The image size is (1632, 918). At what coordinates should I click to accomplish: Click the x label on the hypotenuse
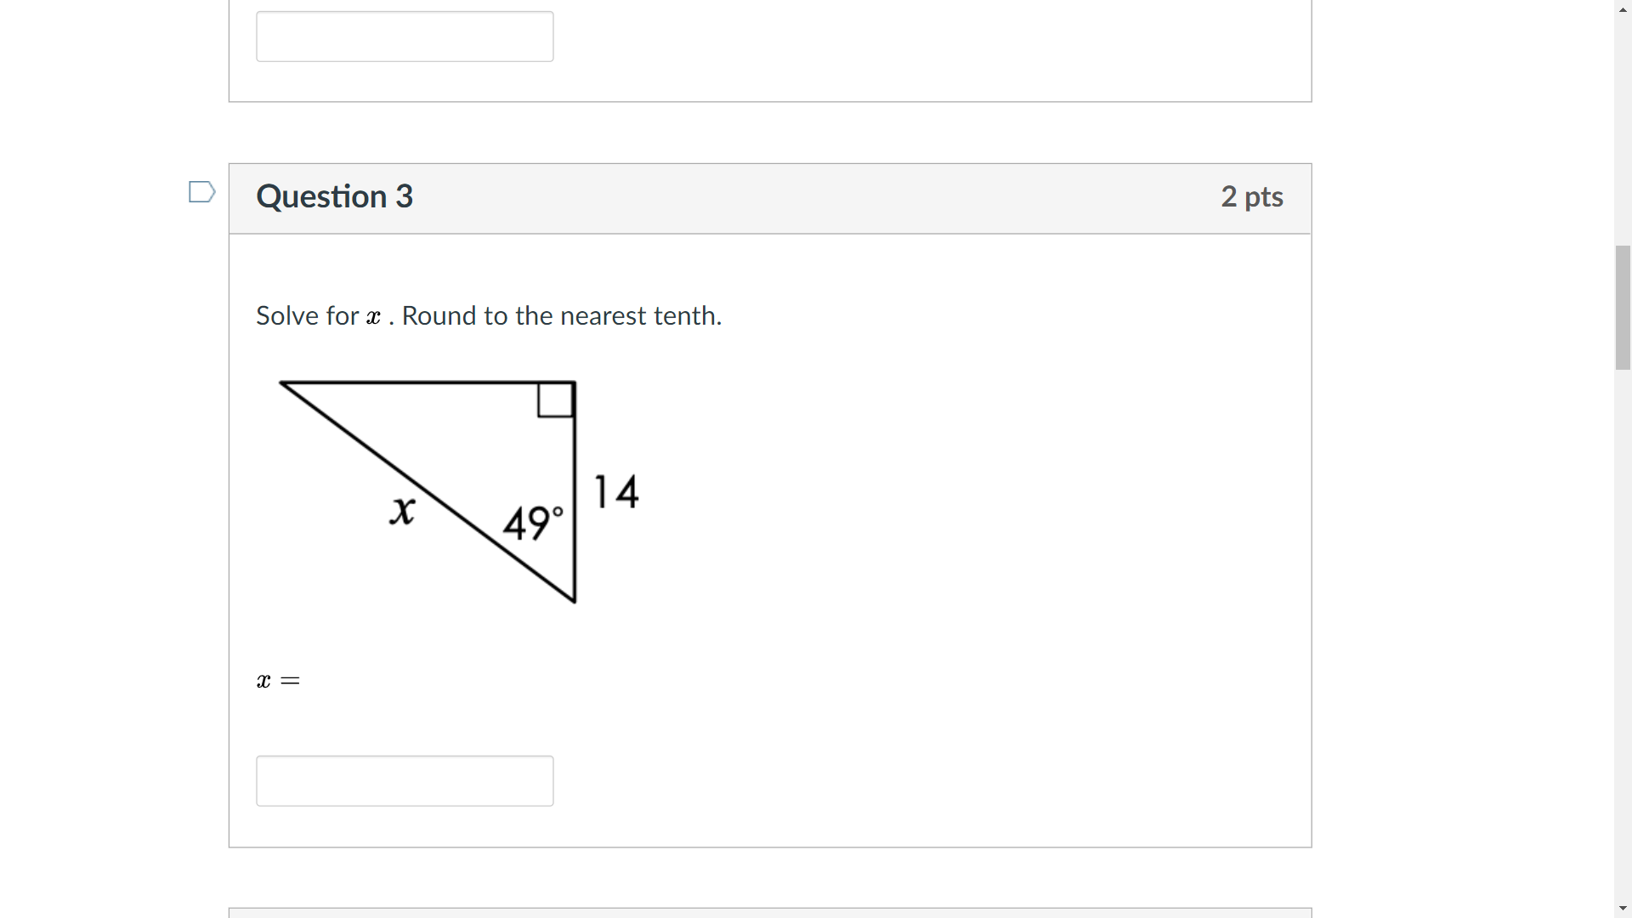click(404, 510)
